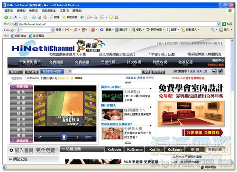
Task: Open the Back button history dropdown arrow
Action: pos(20,17)
